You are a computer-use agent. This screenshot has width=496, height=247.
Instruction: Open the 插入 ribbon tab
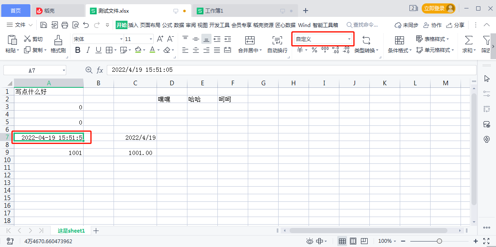tap(133, 25)
